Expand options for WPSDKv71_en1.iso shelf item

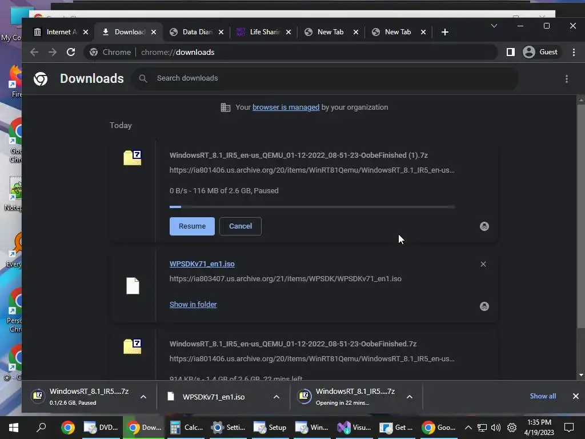pos(277,397)
